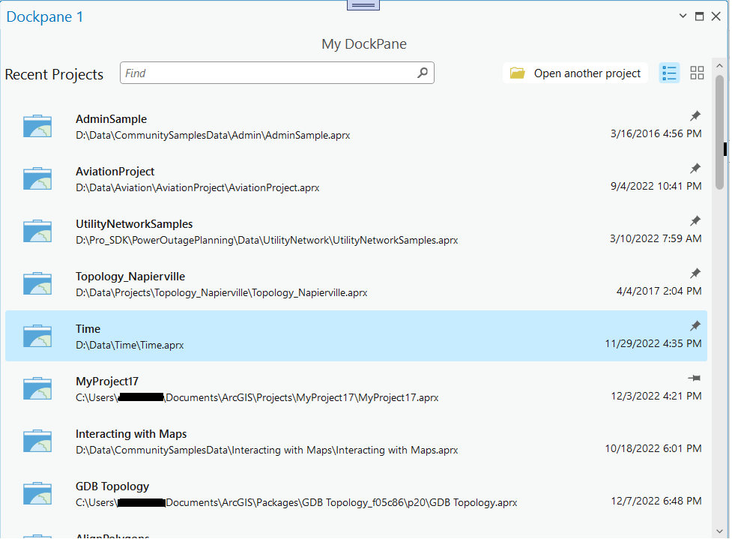This screenshot has width=732, height=539.
Task: Click the Topology_Napierville project icon
Action: click(37, 284)
